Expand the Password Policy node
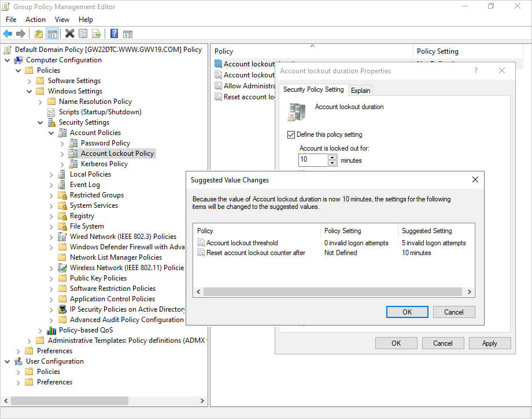The width and height of the screenshot is (532, 419). point(62,143)
